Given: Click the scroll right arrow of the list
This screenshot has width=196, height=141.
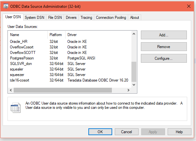Looking at the screenshot, I should pos(128,90).
